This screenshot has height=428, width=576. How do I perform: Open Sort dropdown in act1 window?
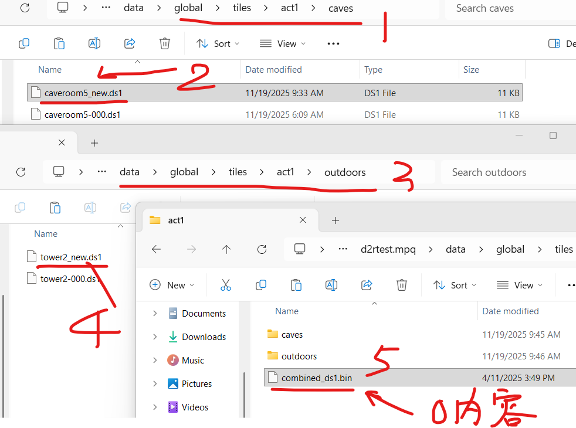[455, 285]
